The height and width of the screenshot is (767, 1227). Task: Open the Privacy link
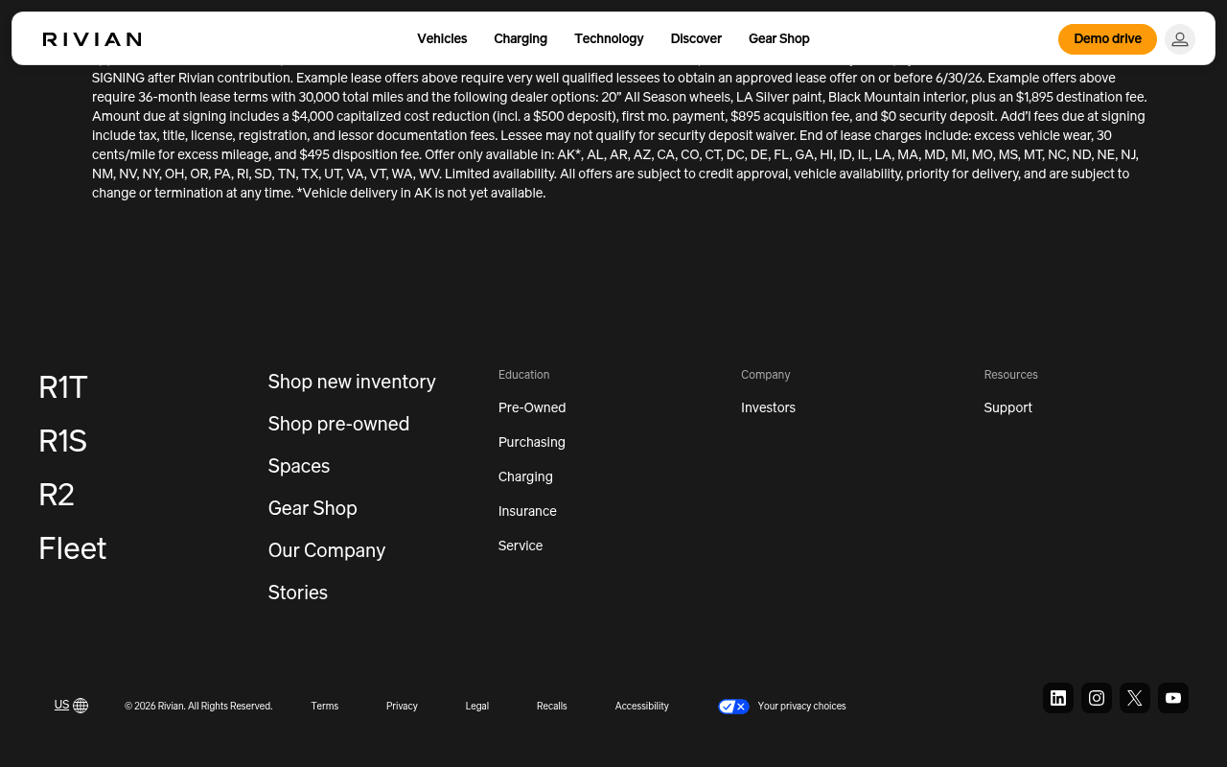pyautogui.click(x=402, y=707)
